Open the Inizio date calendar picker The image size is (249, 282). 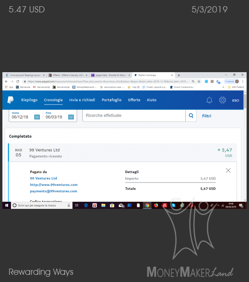(37, 117)
